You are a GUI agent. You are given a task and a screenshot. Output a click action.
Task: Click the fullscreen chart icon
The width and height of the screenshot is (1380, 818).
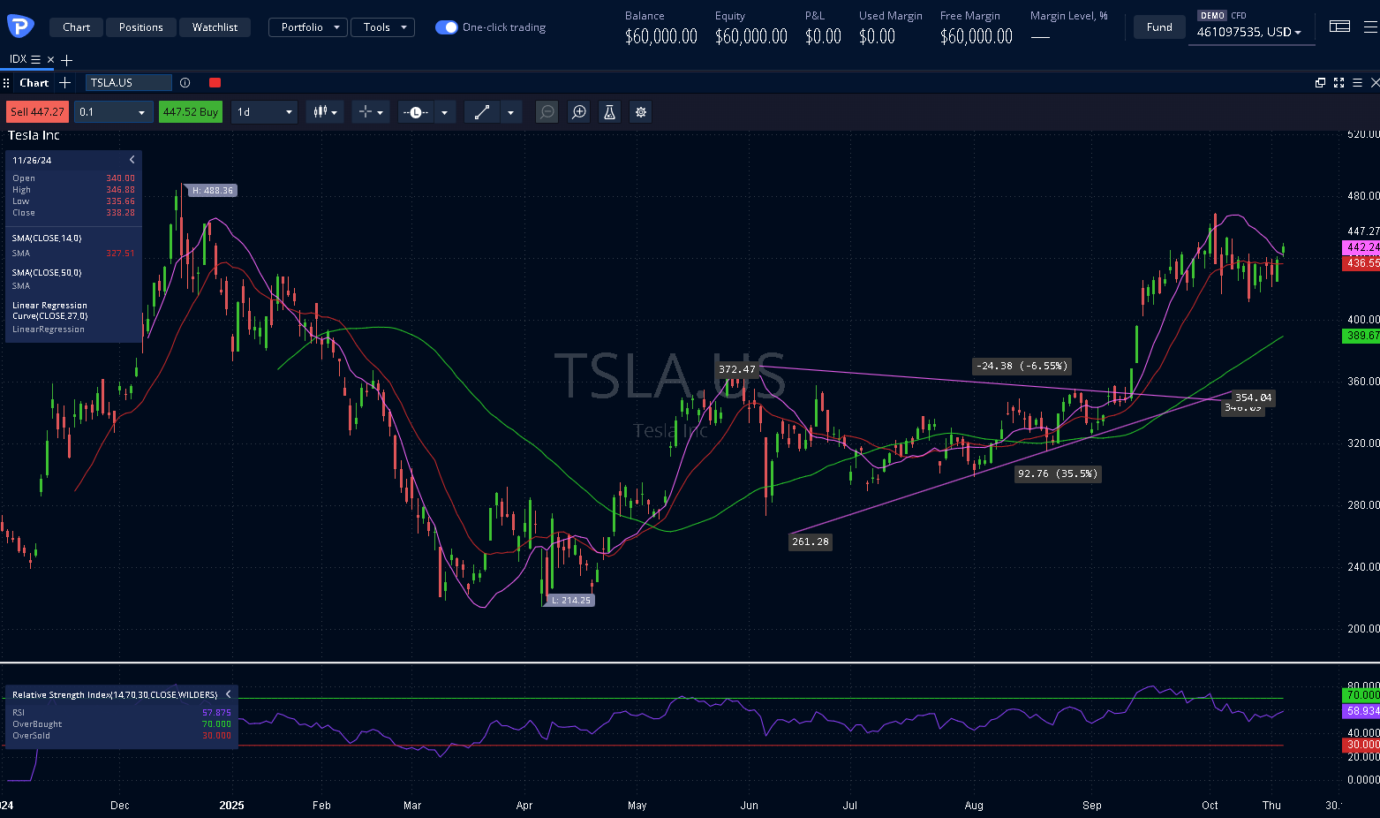point(1339,83)
